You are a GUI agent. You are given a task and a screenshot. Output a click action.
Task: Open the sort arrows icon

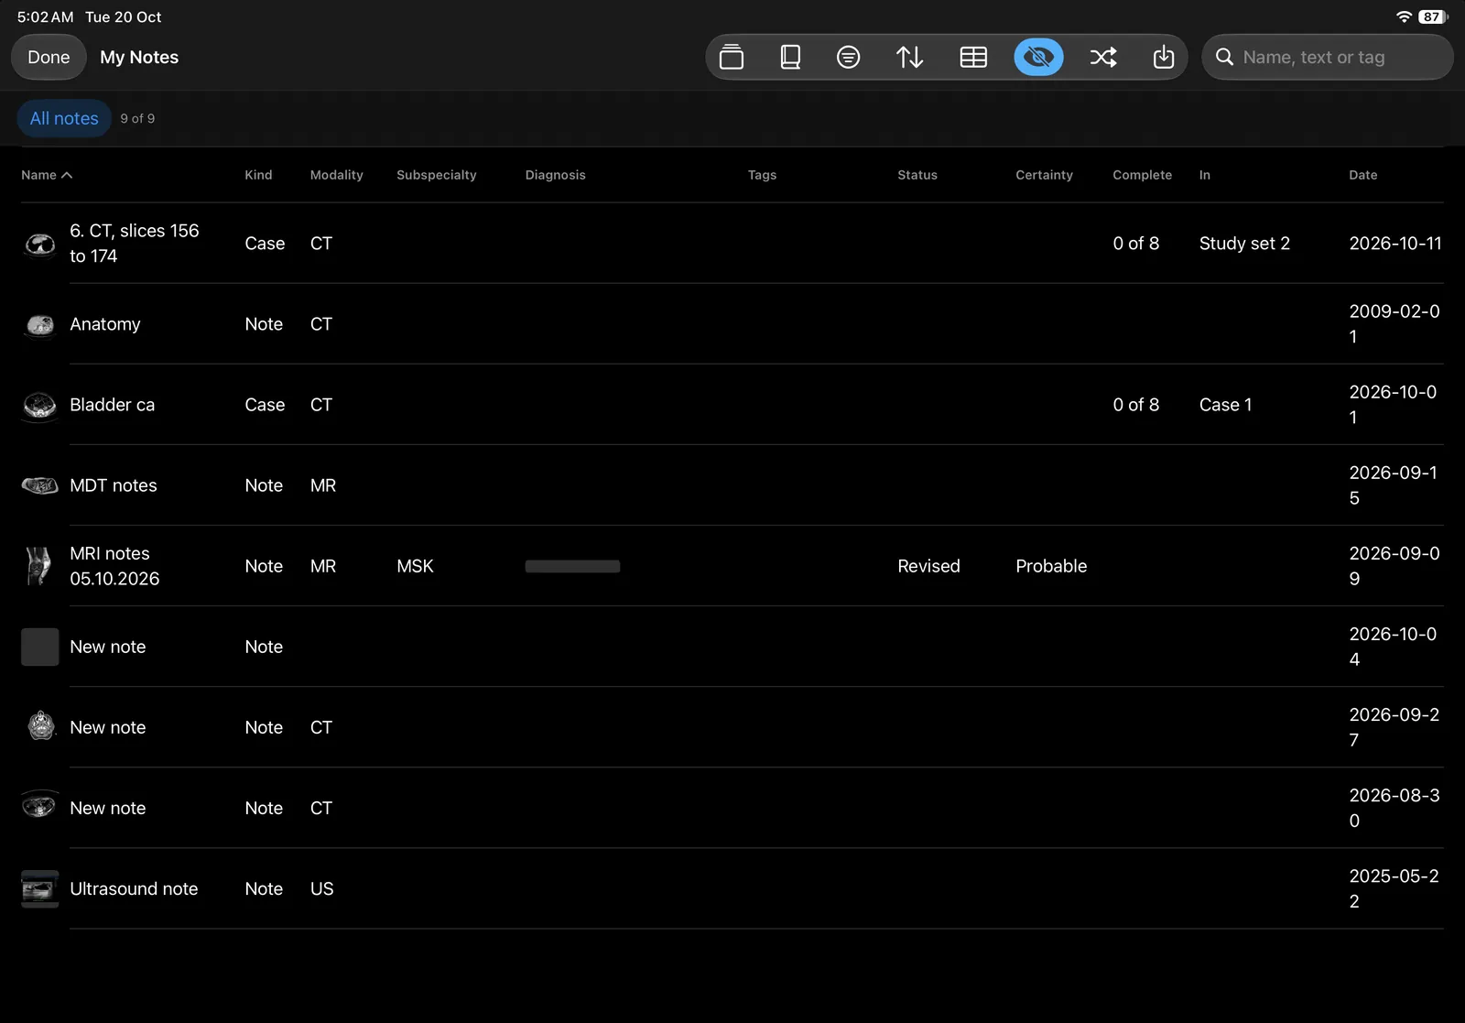(909, 57)
